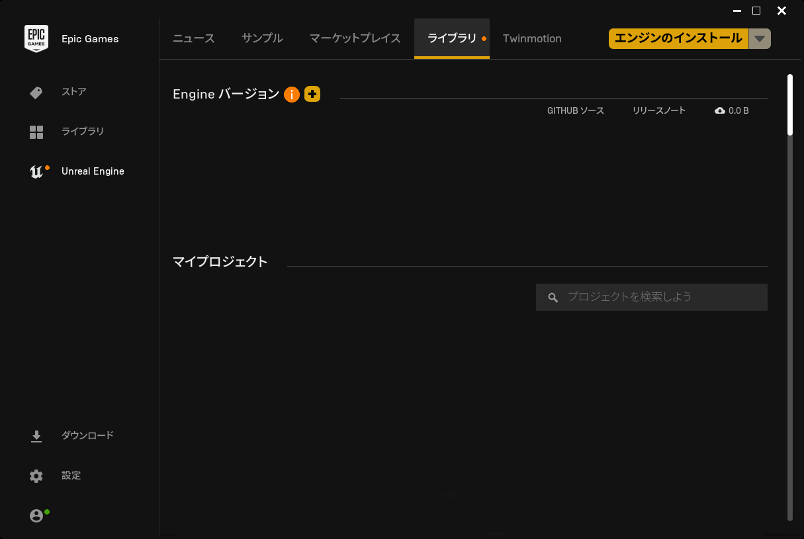The height and width of the screenshot is (539, 804).
Task: Open 設定 via the gear icon
Action: pyautogui.click(x=36, y=476)
